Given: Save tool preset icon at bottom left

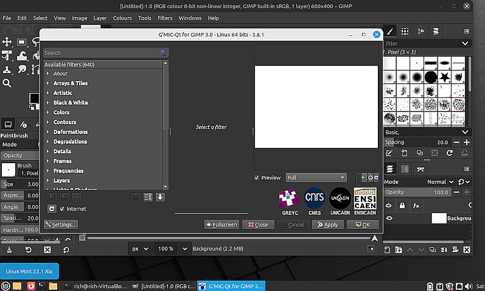Looking at the screenshot, I should 9,250.
